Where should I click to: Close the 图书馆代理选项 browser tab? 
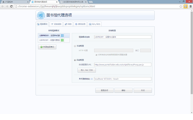(57, 2)
